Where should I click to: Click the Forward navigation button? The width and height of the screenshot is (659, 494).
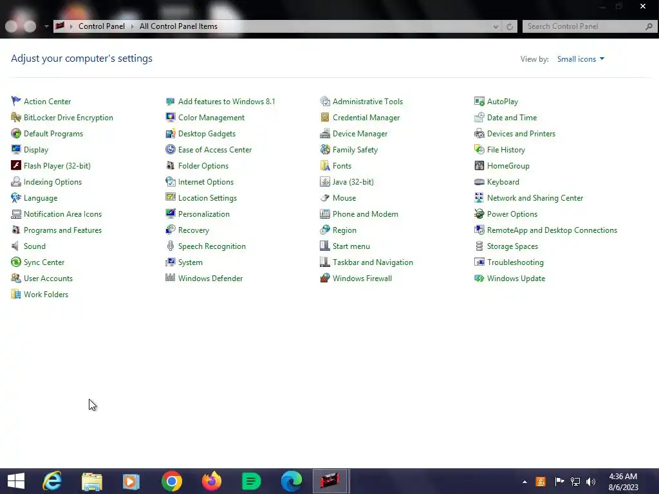pyautogui.click(x=30, y=26)
